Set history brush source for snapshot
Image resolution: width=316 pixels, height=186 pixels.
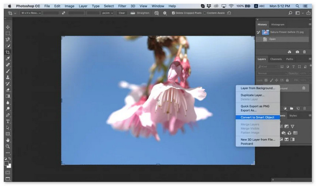pos(258,32)
